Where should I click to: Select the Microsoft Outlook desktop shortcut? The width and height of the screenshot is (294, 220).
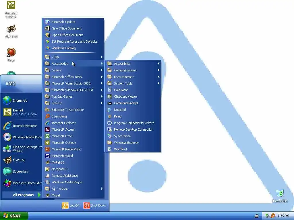point(11,10)
